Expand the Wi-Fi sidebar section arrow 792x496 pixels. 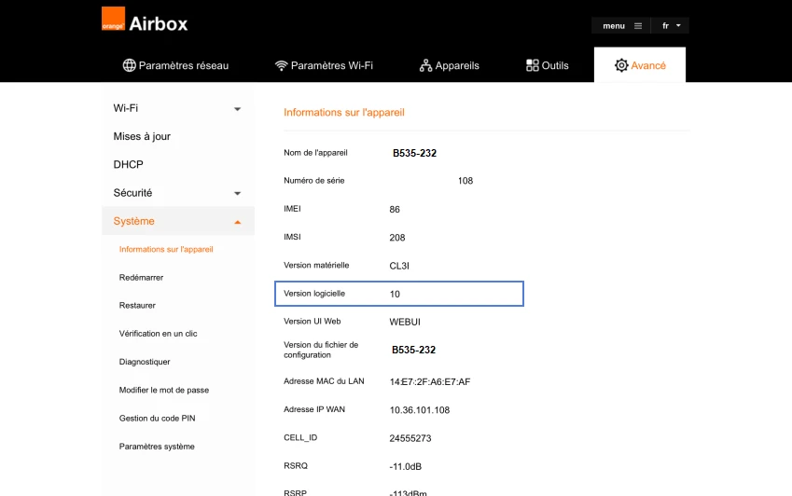tap(237, 109)
